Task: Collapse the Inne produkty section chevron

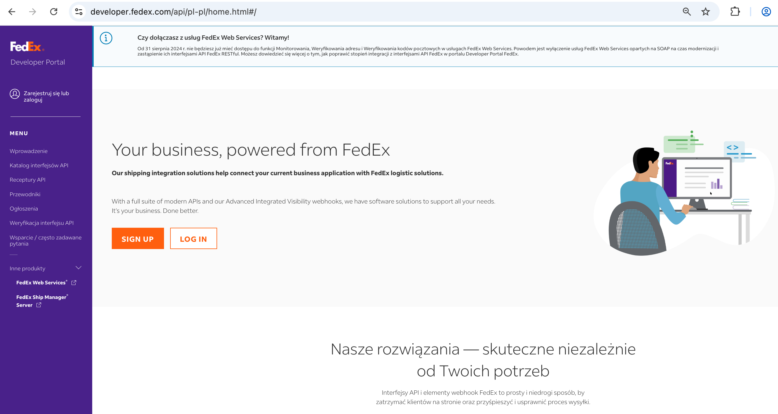Action: [x=79, y=268]
